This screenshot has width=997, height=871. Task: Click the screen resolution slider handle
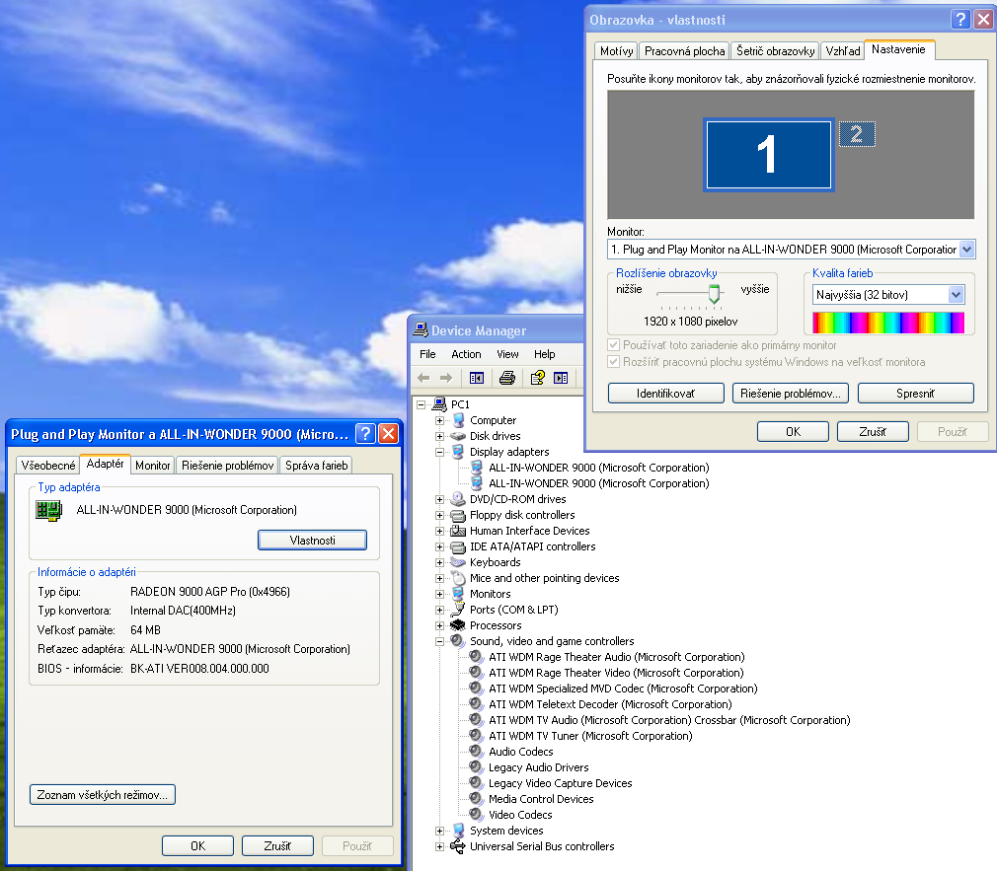[x=714, y=293]
